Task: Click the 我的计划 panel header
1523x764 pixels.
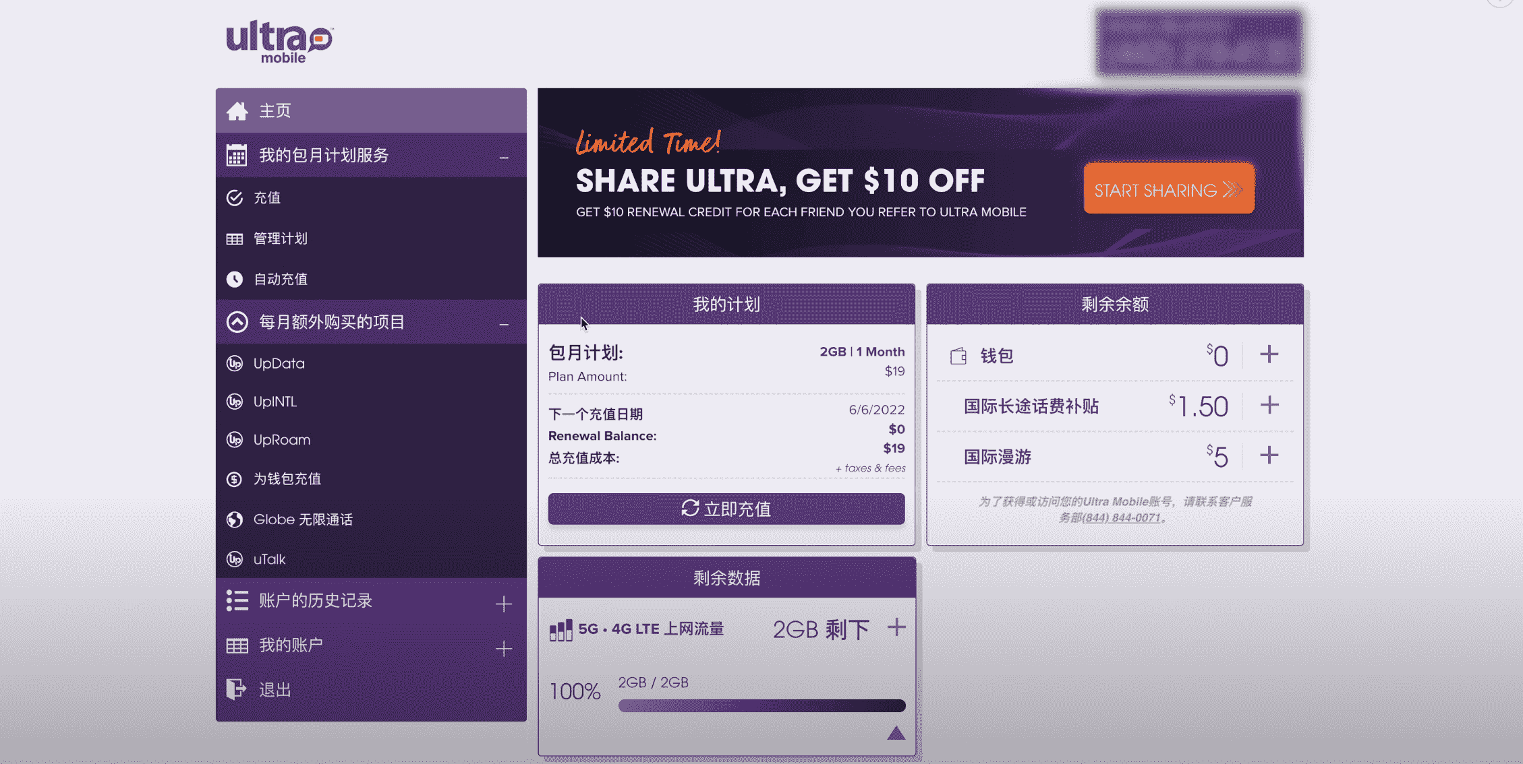Action: click(x=726, y=305)
